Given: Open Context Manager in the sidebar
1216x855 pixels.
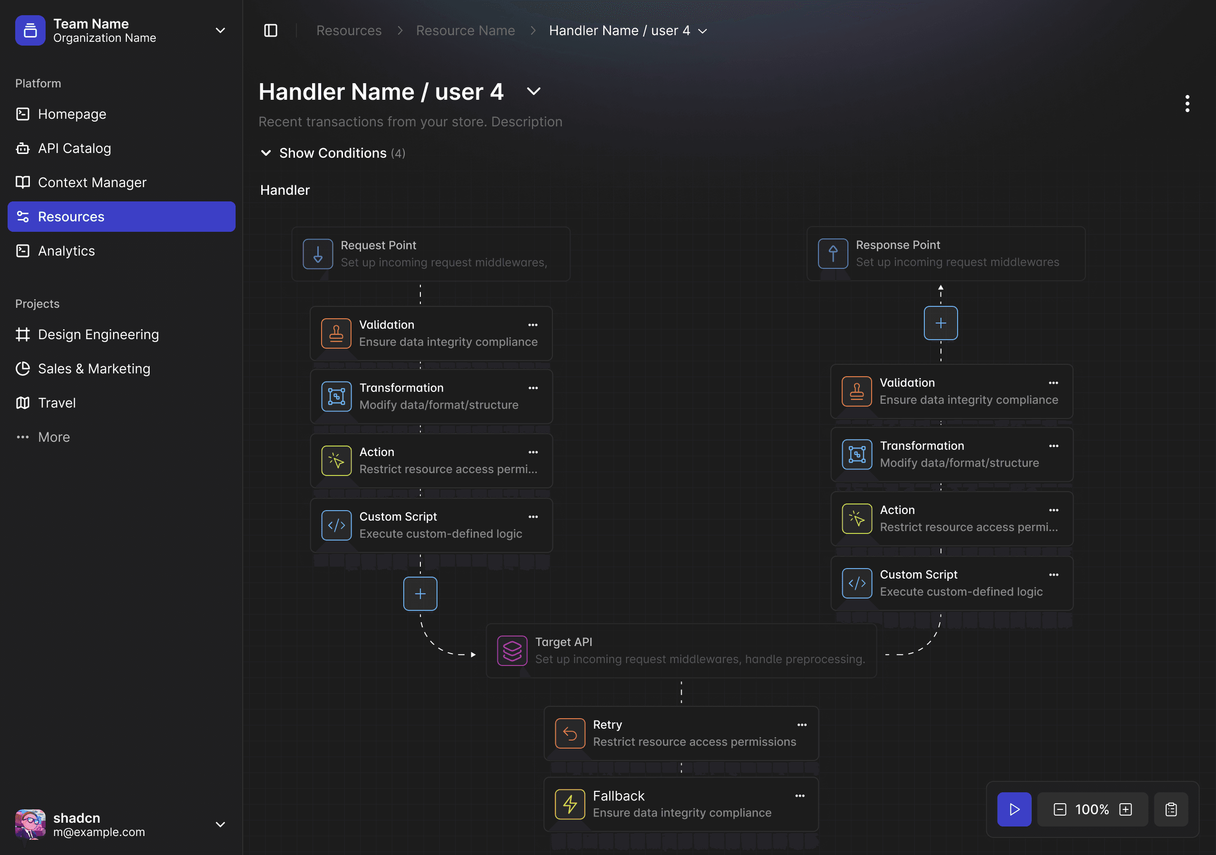Looking at the screenshot, I should (121, 182).
